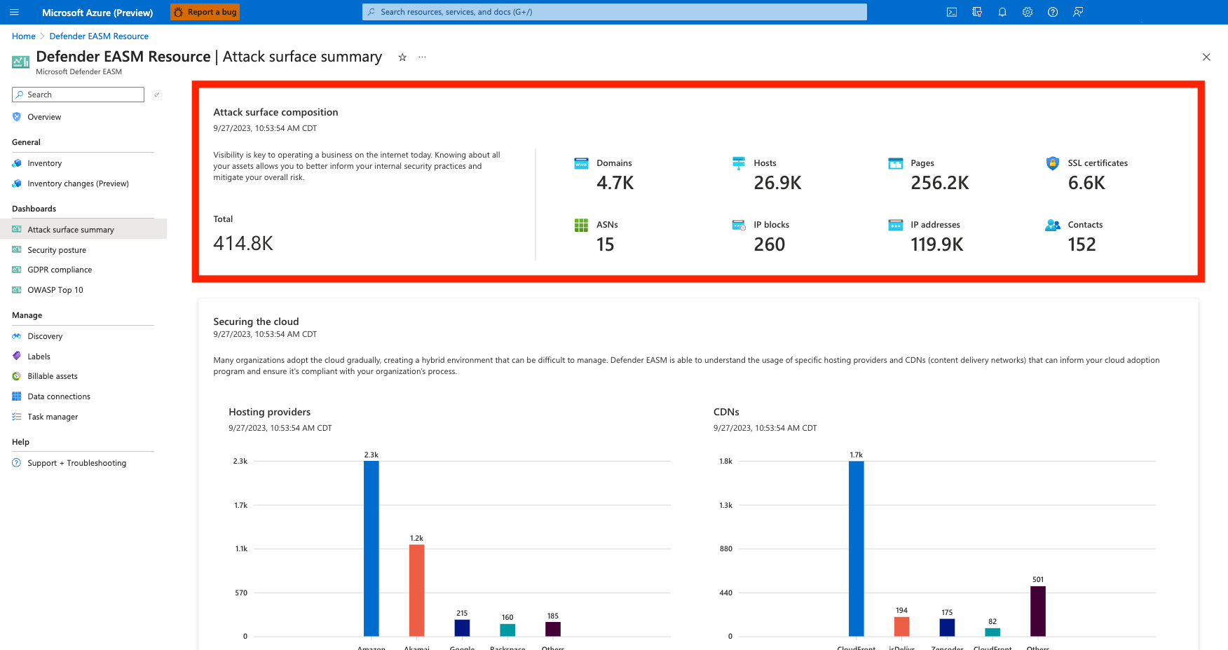Image resolution: width=1228 pixels, height=650 pixels.
Task: Switch to the Security posture dashboard
Action: [x=57, y=249]
